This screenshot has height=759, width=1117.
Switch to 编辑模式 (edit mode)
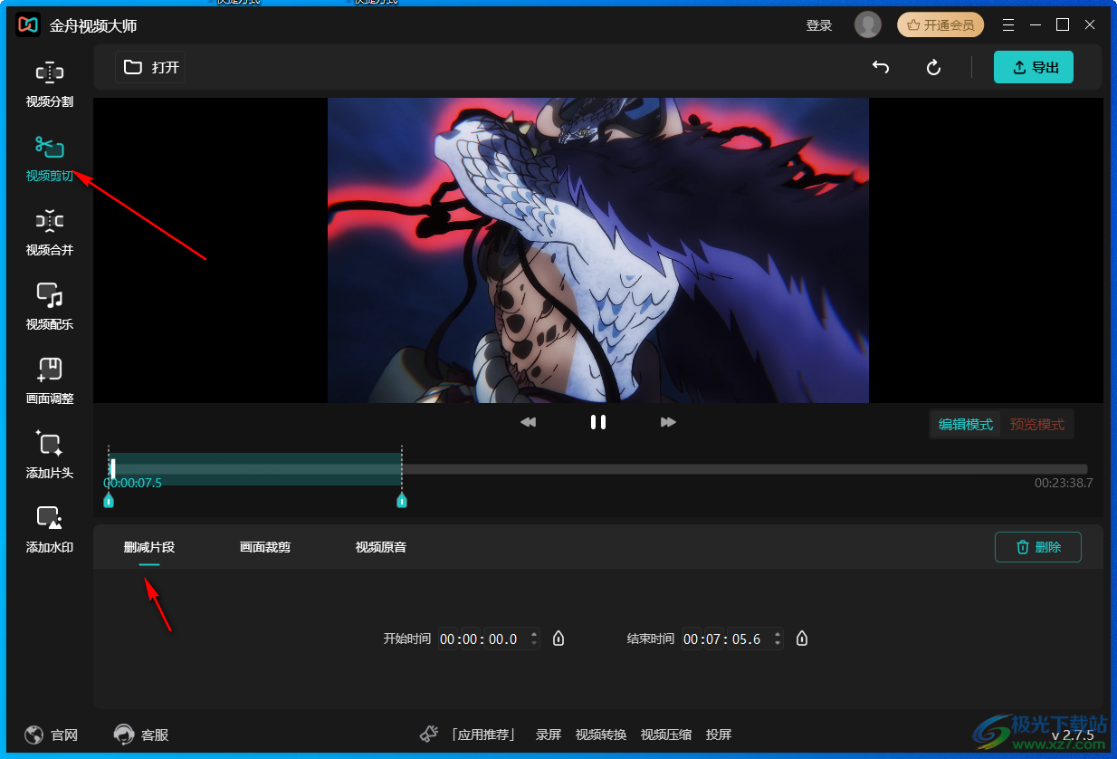[x=966, y=425]
